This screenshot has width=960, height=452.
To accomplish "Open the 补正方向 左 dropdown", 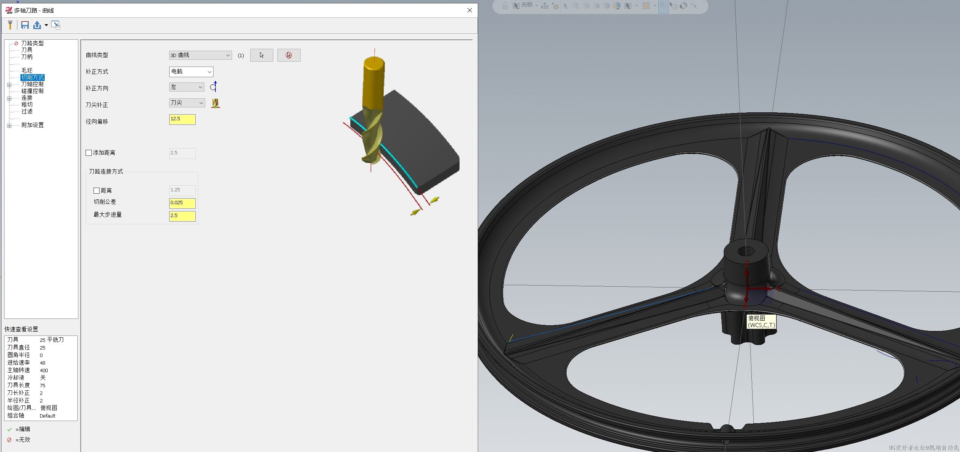I will click(x=187, y=87).
